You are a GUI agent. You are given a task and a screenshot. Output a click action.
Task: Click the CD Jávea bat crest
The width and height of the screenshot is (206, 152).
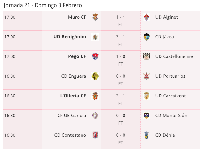(x=146, y=37)
